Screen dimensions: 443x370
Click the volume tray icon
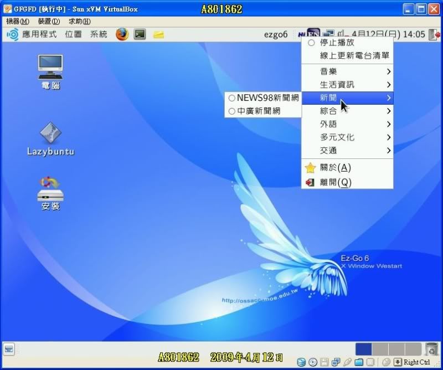(x=342, y=34)
